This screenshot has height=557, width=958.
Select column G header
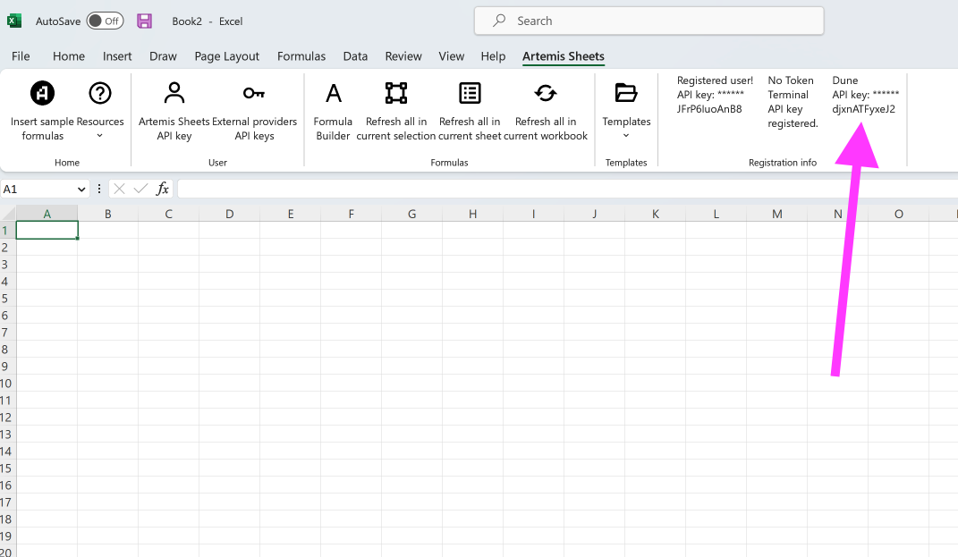click(411, 214)
